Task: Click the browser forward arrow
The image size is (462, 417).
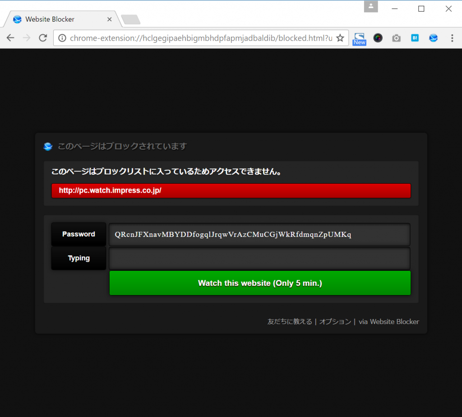Action: point(27,38)
